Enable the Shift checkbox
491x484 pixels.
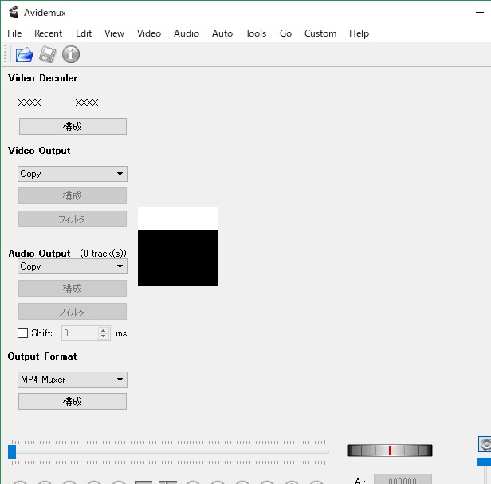pyautogui.click(x=22, y=333)
